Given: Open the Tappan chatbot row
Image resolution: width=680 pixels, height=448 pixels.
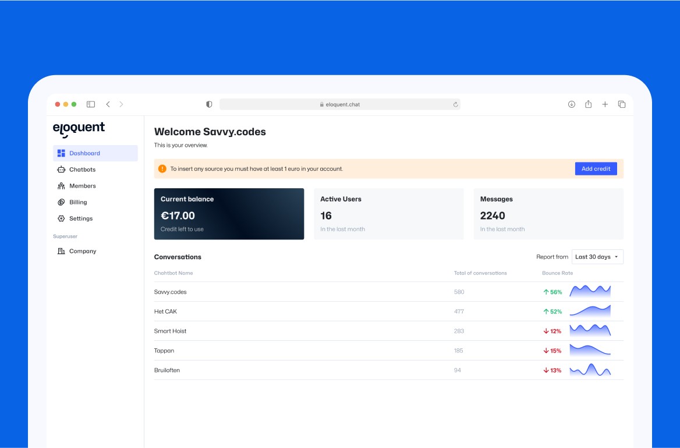Looking at the screenshot, I should click(388, 350).
